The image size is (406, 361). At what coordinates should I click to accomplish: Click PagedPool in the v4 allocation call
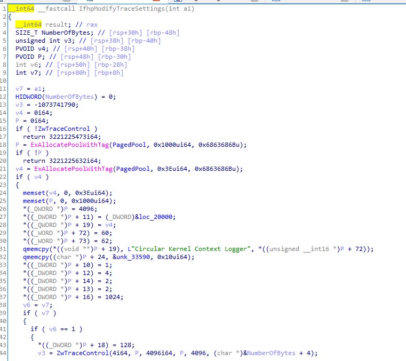tap(133, 169)
